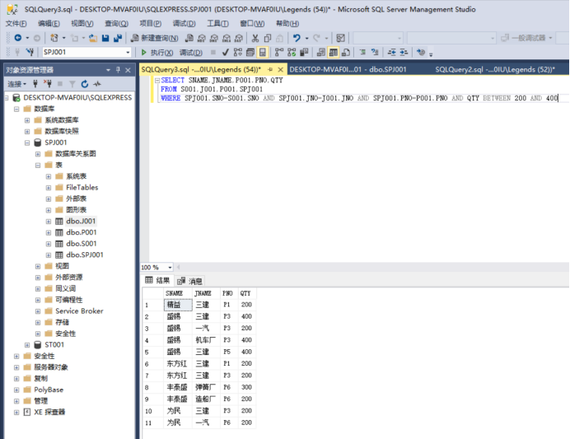Toggle auto-hide pin of Object Explorer
This screenshot has width=570, height=439.
click(118, 69)
